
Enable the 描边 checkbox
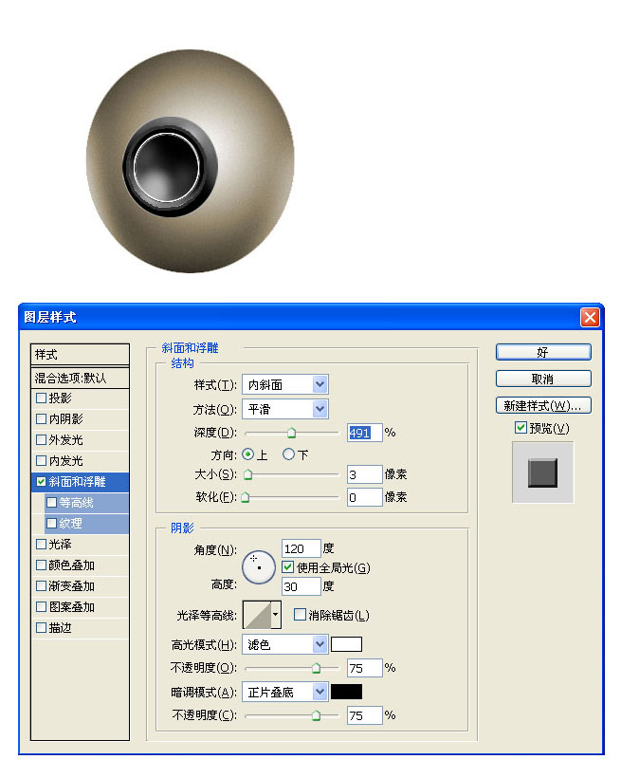coord(41,628)
